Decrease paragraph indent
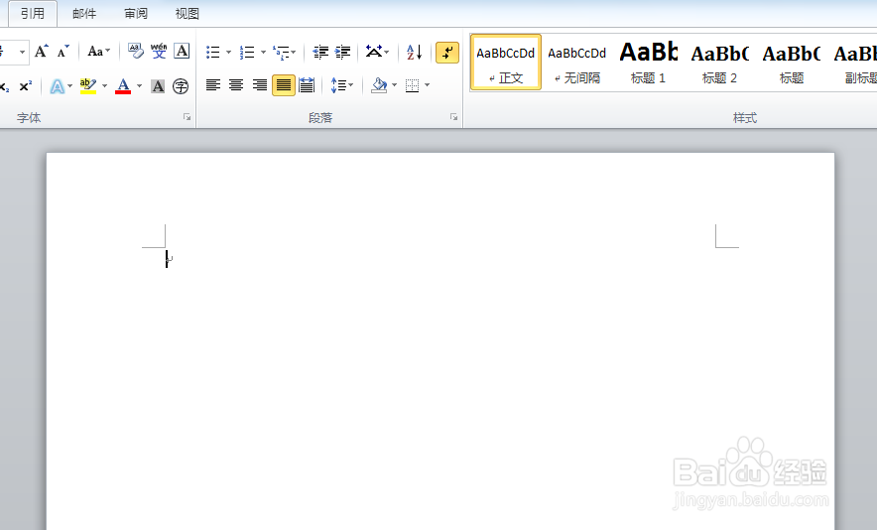The height and width of the screenshot is (530, 877). (x=320, y=53)
